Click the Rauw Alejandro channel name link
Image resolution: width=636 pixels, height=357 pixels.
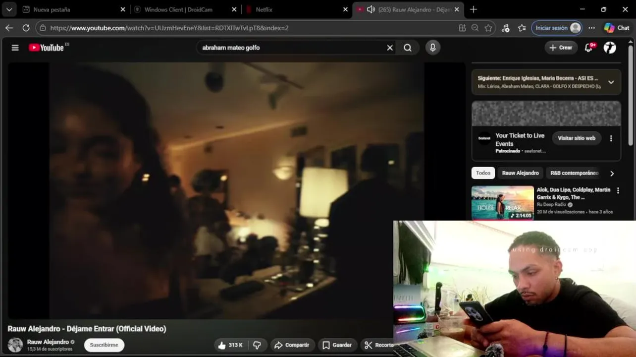tap(48, 342)
